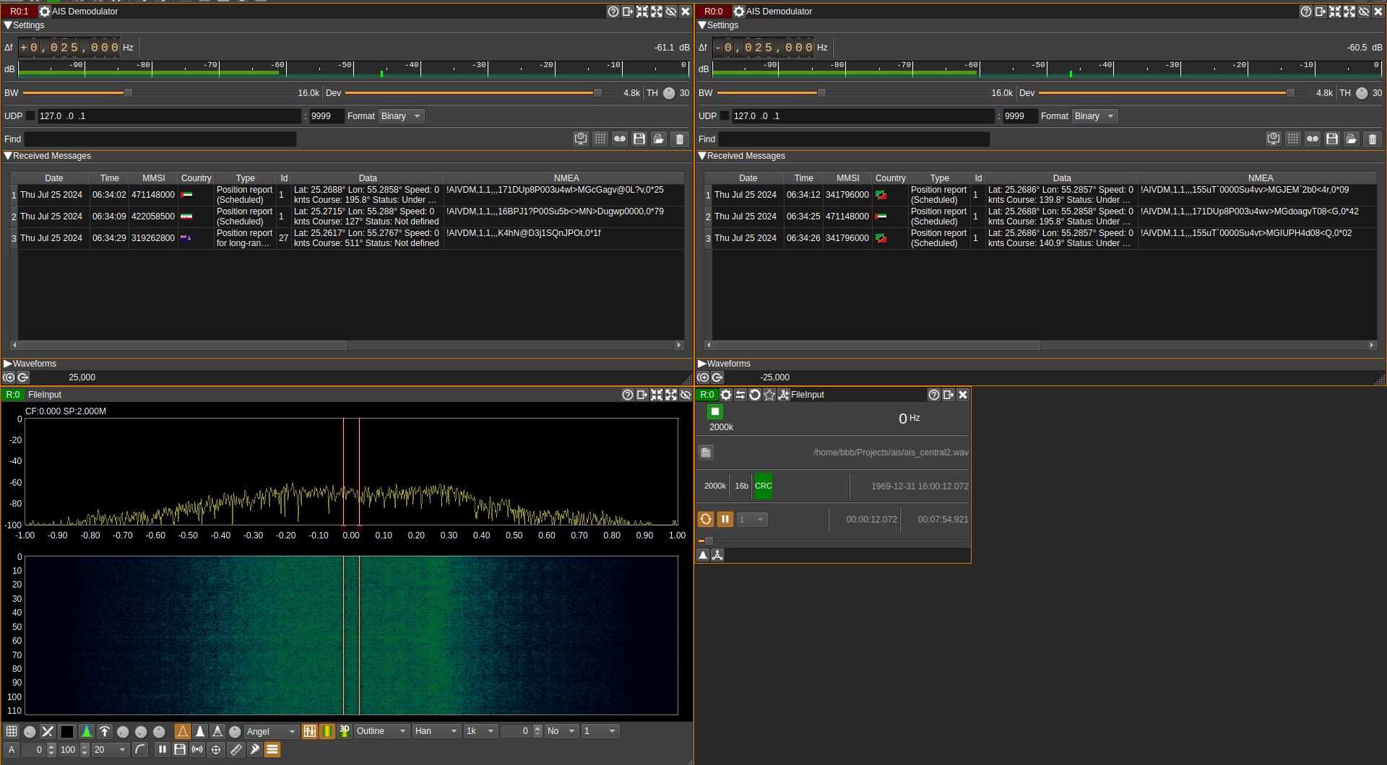Toggle 3D spectrogram display
Screen dimensions: 1387x765
click(x=345, y=731)
